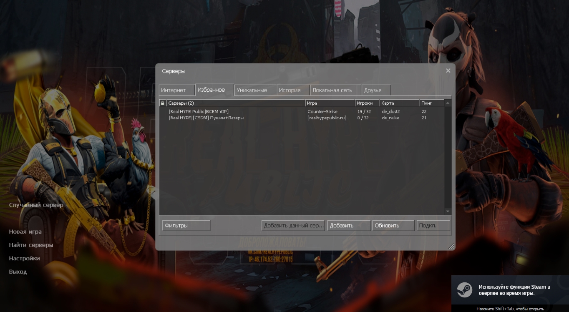This screenshot has width=569, height=312.
Task: Sort list by Карта column header
Action: pos(399,103)
